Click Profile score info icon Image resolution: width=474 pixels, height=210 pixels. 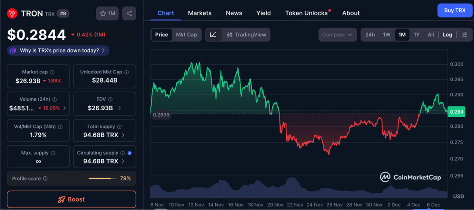pos(45,179)
